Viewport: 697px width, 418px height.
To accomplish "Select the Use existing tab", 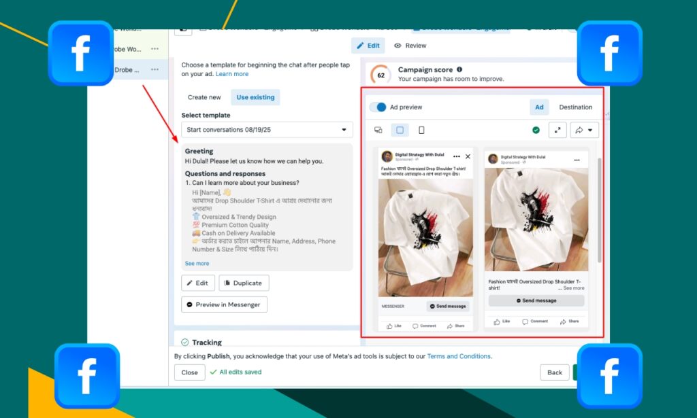I will point(255,97).
